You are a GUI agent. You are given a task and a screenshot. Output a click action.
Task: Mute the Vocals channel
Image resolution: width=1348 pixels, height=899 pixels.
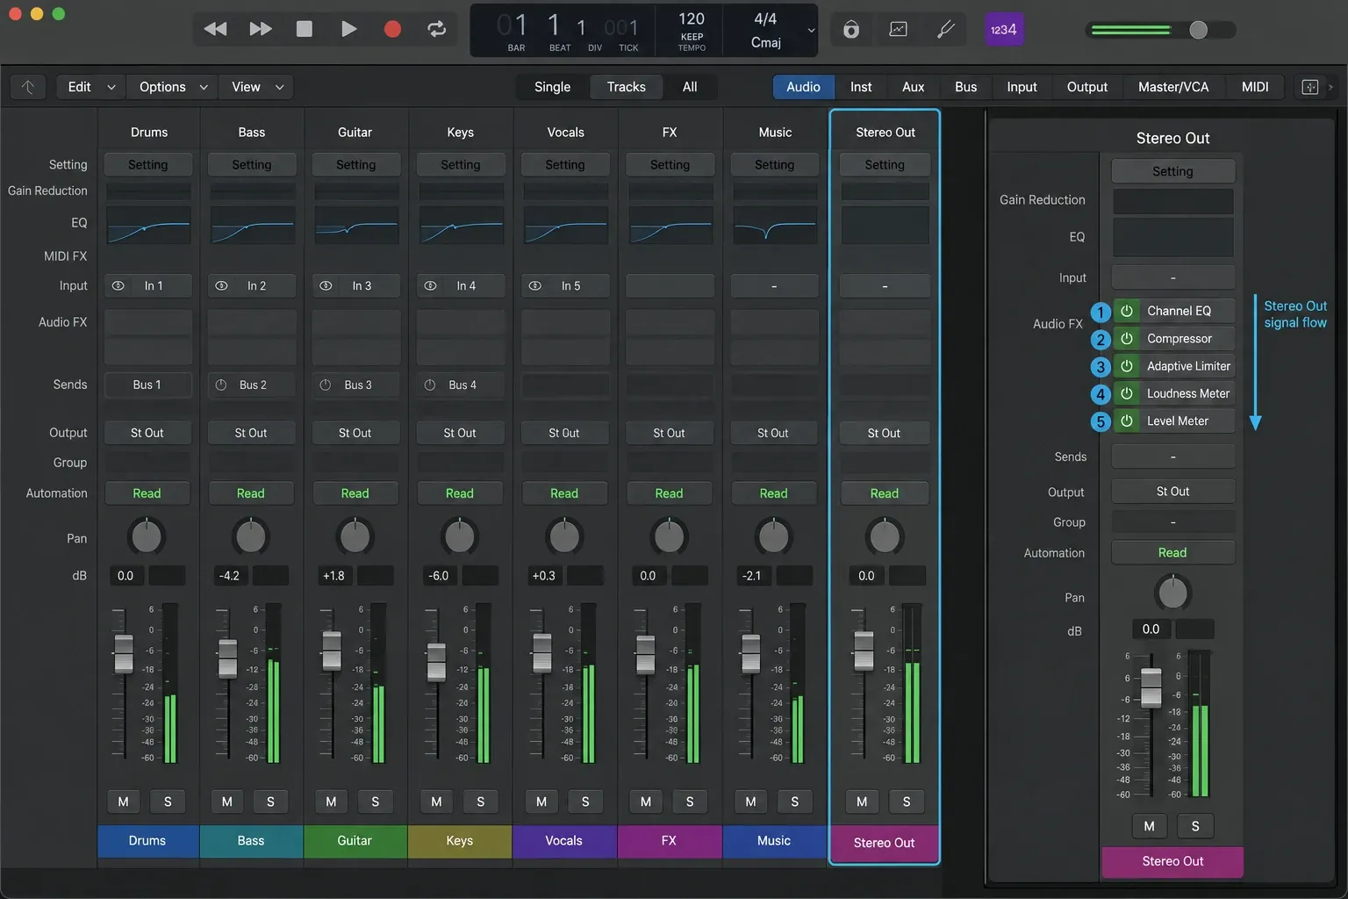[541, 802]
